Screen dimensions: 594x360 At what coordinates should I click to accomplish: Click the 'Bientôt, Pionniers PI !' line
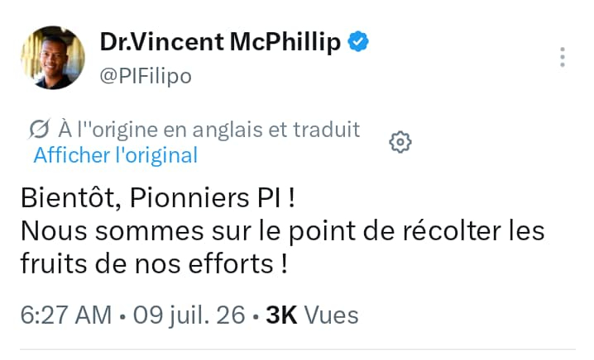pyautogui.click(x=157, y=198)
